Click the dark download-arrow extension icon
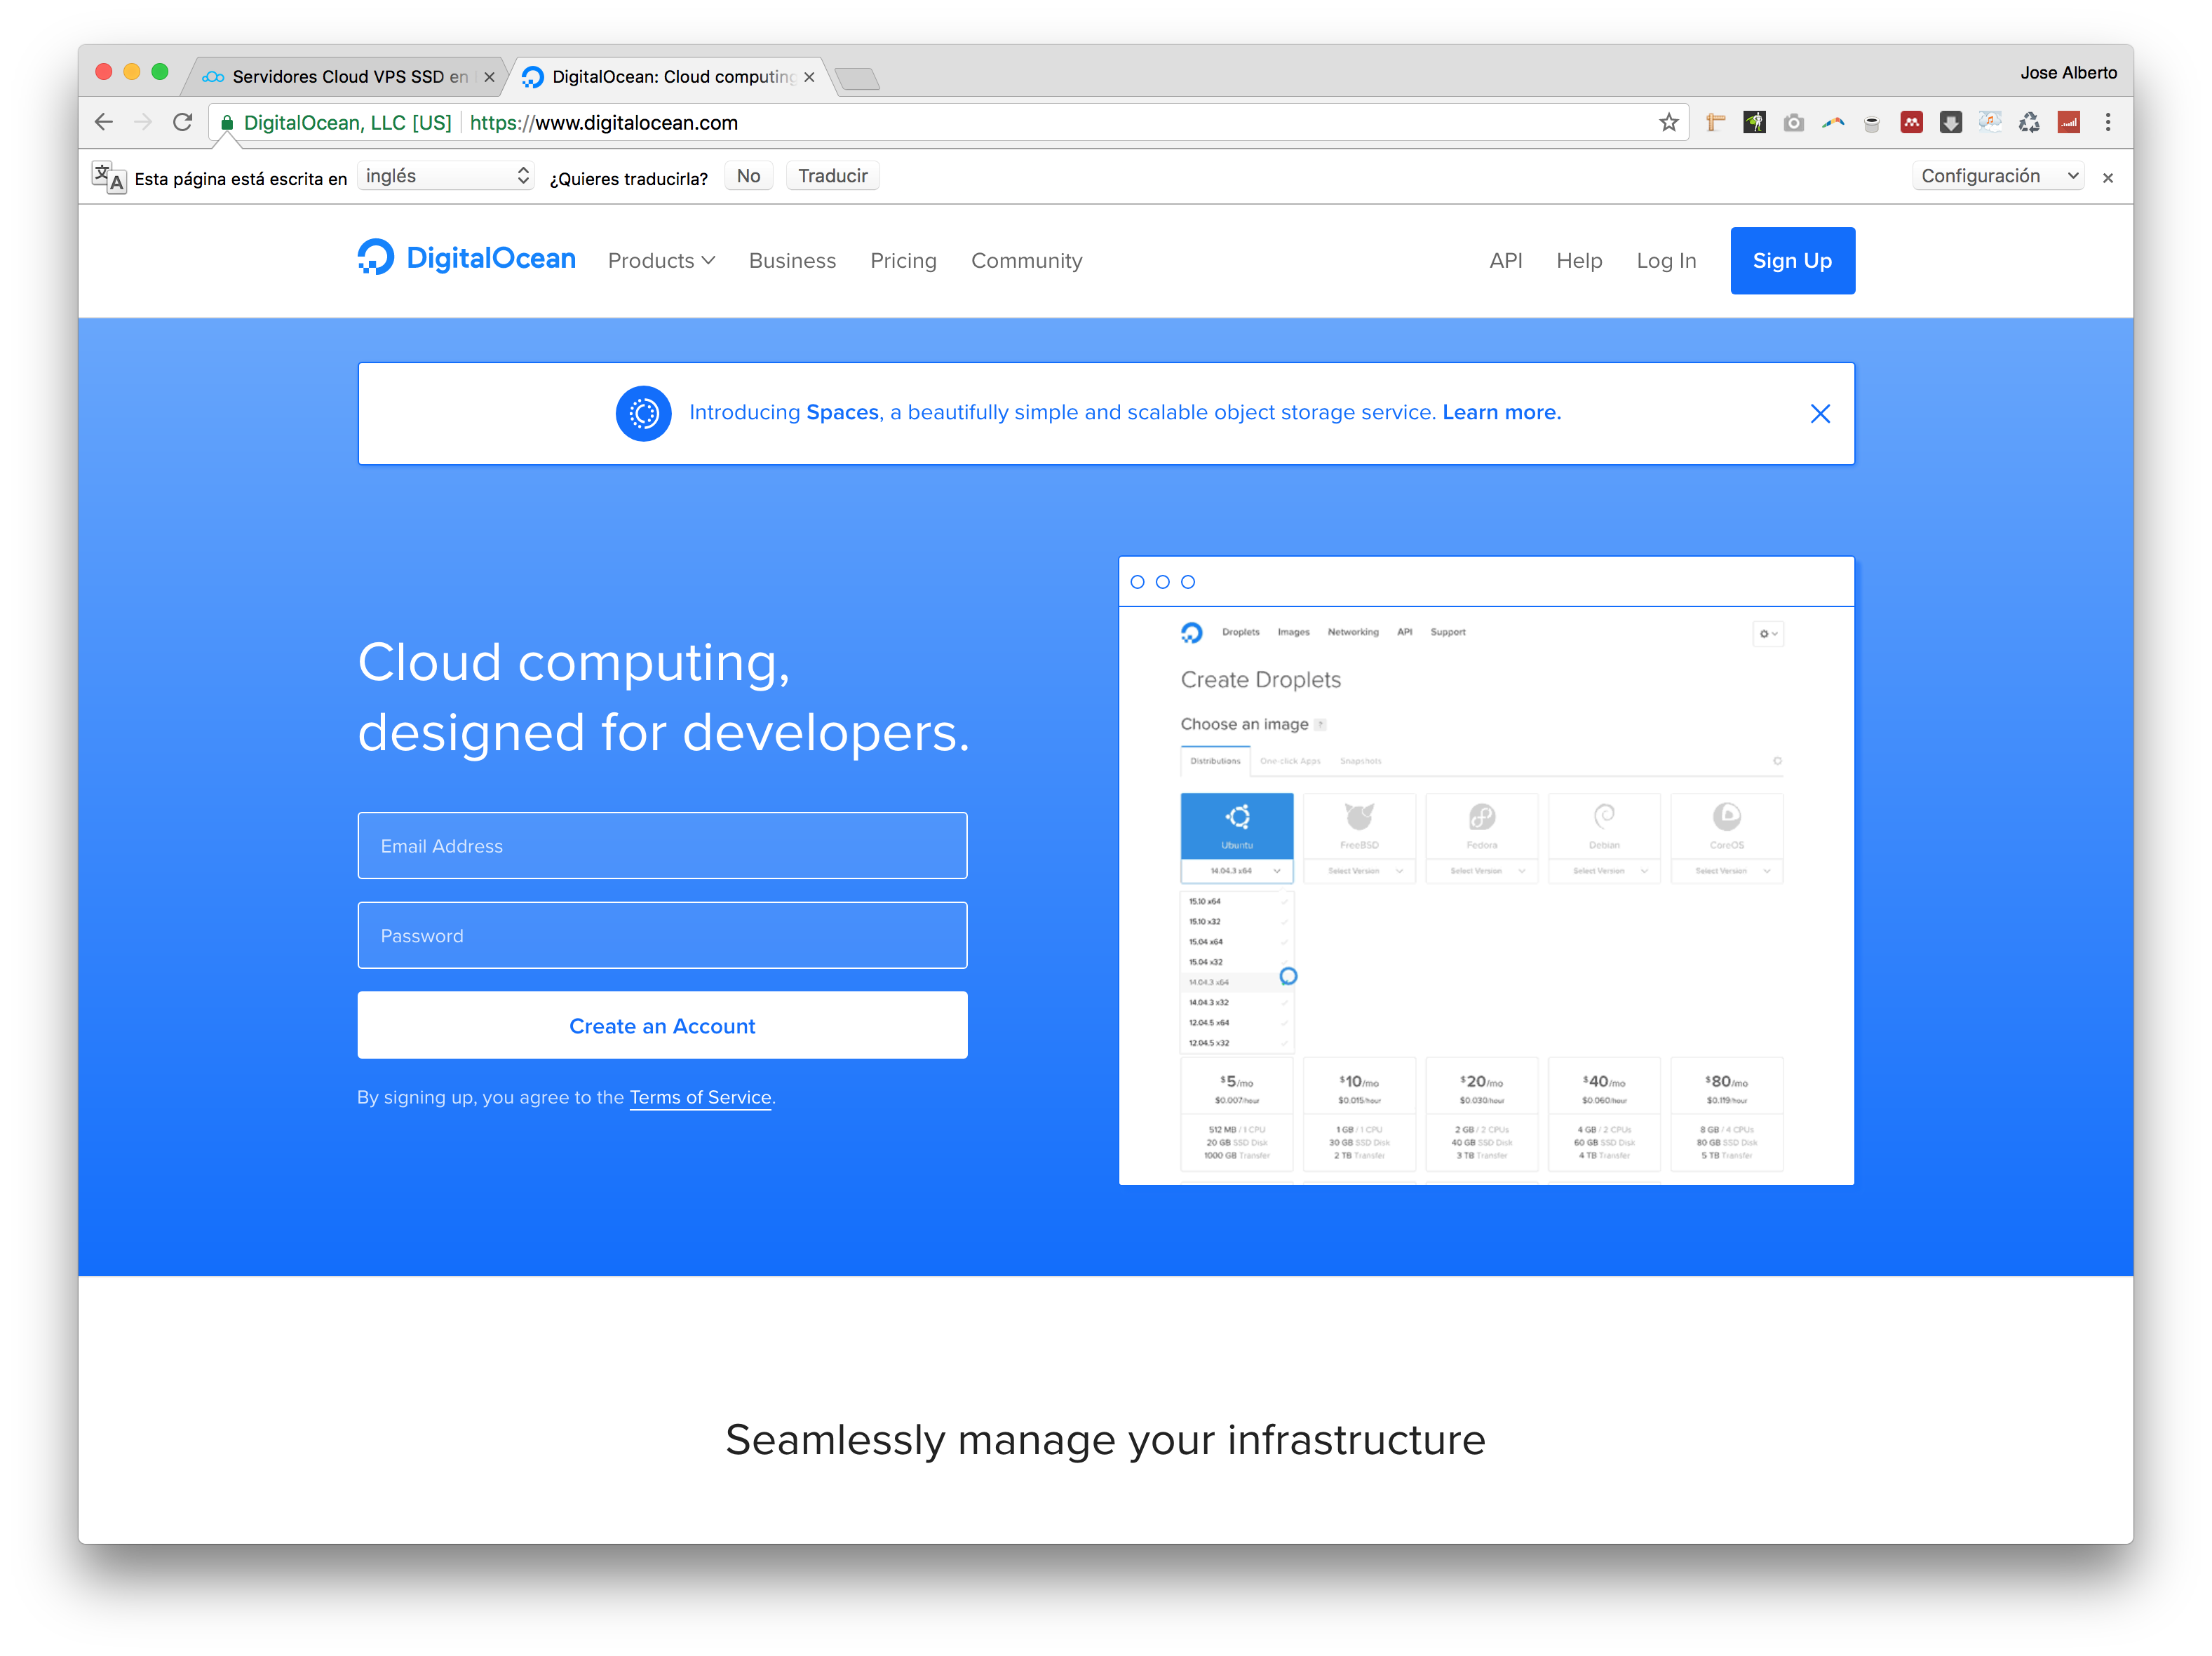This screenshot has height=1656, width=2212. 1950,122
